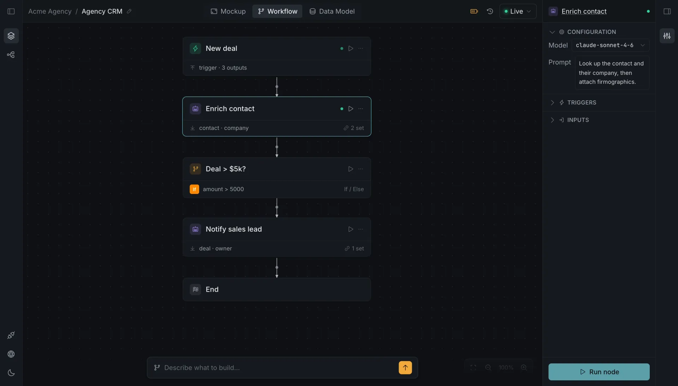Toggle dark mode moon icon
Image resolution: width=678 pixels, height=386 pixels.
[x=11, y=373]
